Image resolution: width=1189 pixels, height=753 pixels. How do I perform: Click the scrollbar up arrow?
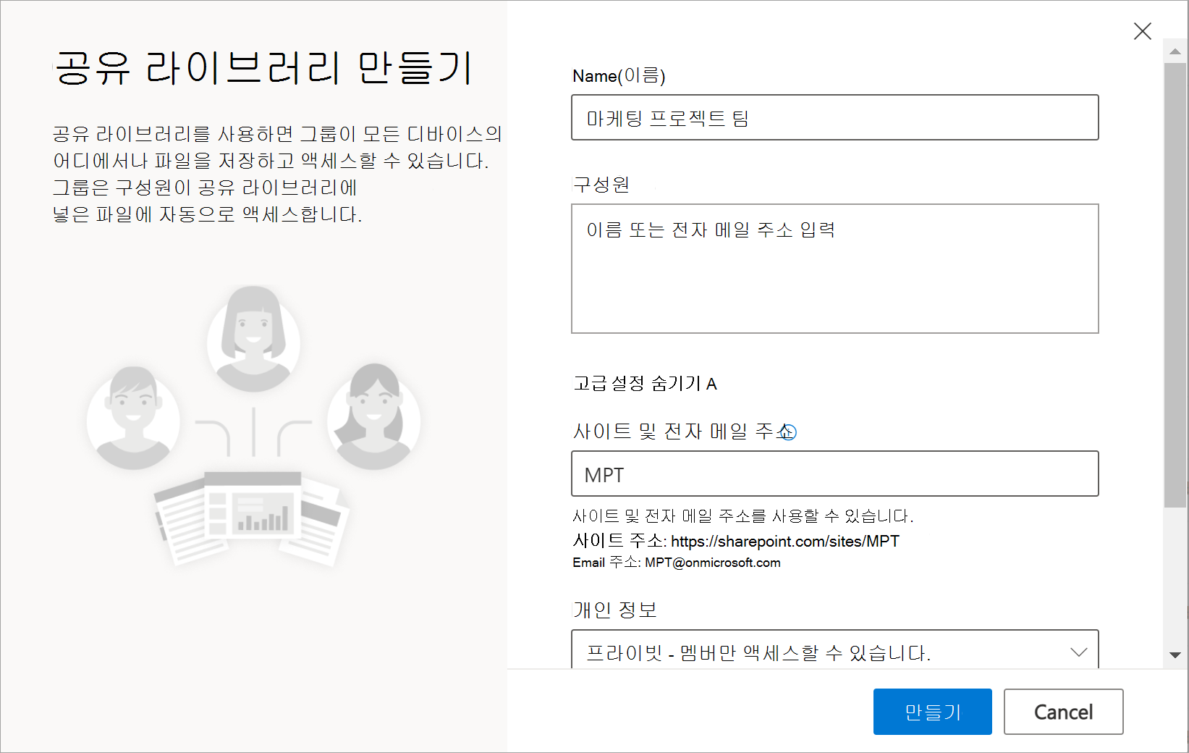point(1175,51)
